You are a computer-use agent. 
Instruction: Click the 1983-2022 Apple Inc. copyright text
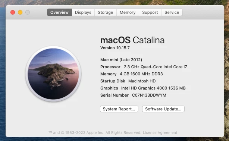pyautogui.click(x=95, y=132)
